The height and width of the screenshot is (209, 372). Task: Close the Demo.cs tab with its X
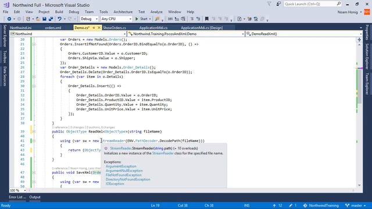pyautogui.click(x=99, y=28)
